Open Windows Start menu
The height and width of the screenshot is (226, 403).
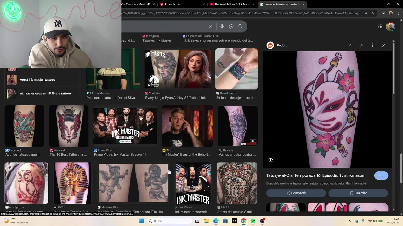[141, 221]
